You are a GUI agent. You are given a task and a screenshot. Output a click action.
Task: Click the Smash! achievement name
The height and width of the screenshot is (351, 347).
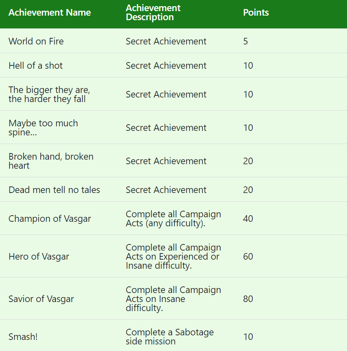tap(23, 337)
